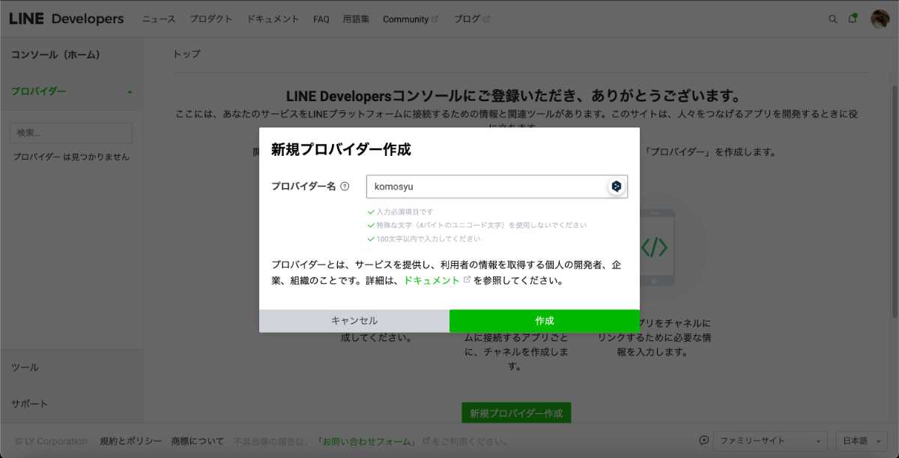Click the help icon beside プロバイダー名

tap(345, 186)
